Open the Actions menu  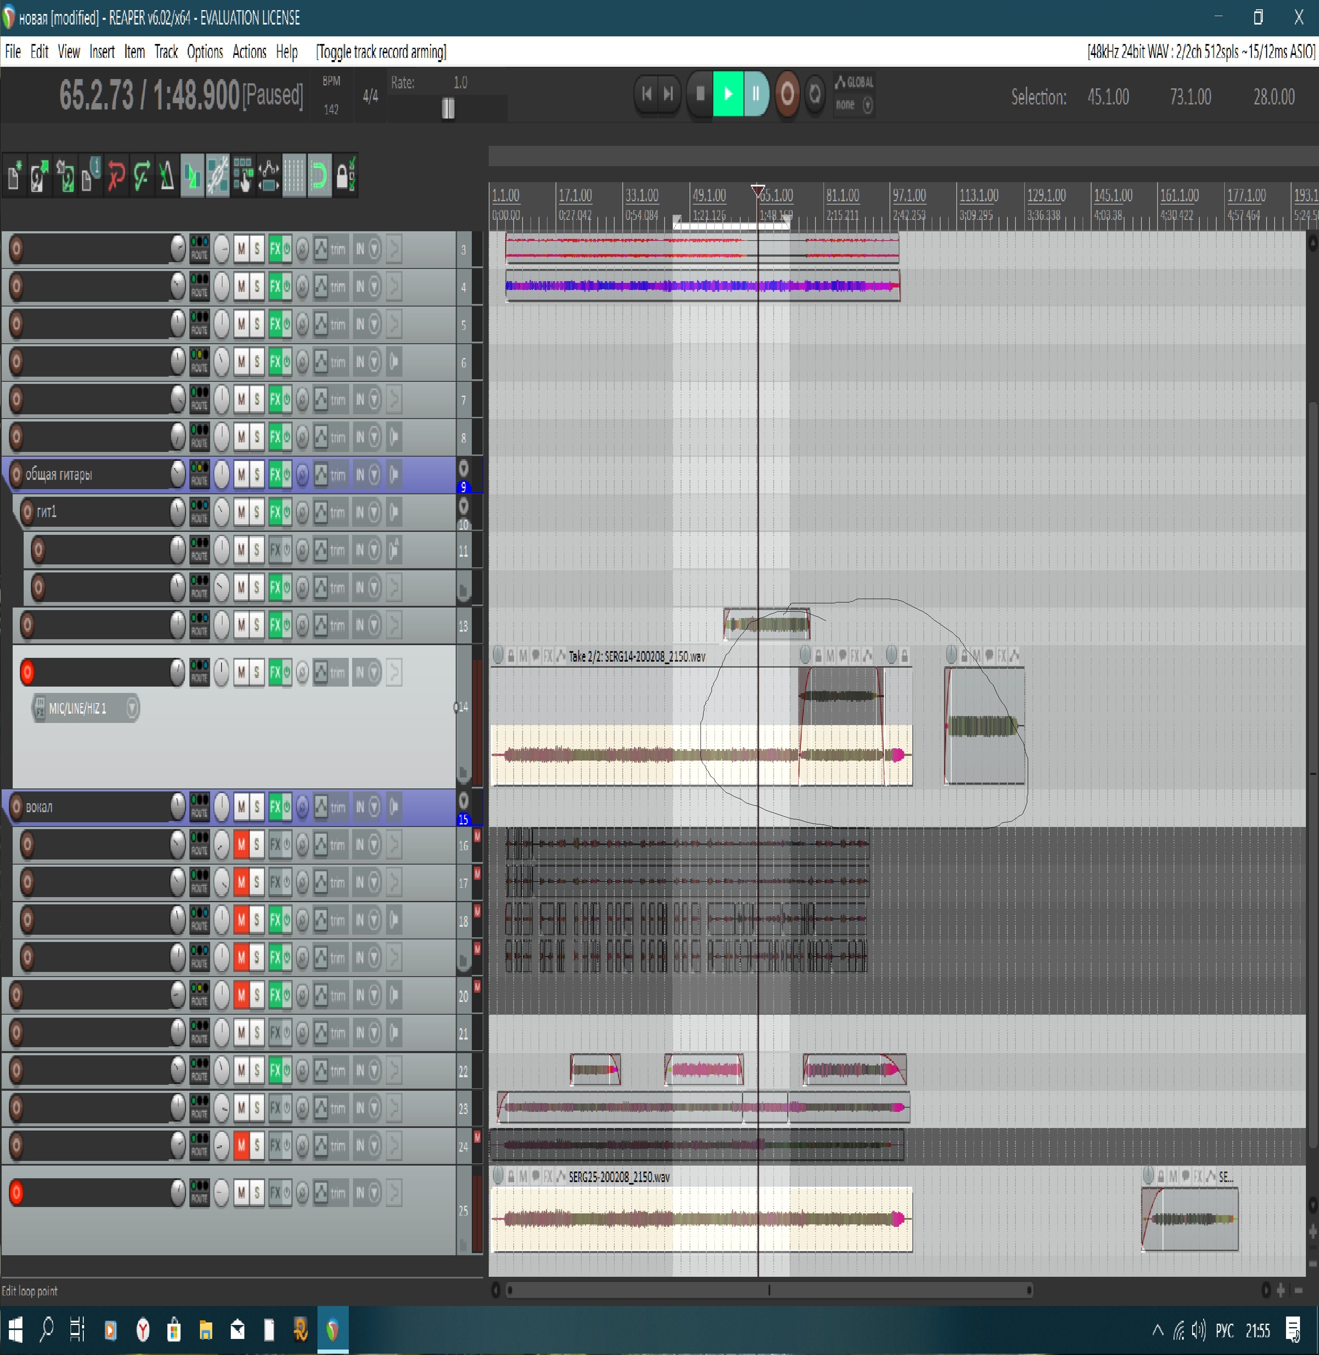[x=249, y=52]
